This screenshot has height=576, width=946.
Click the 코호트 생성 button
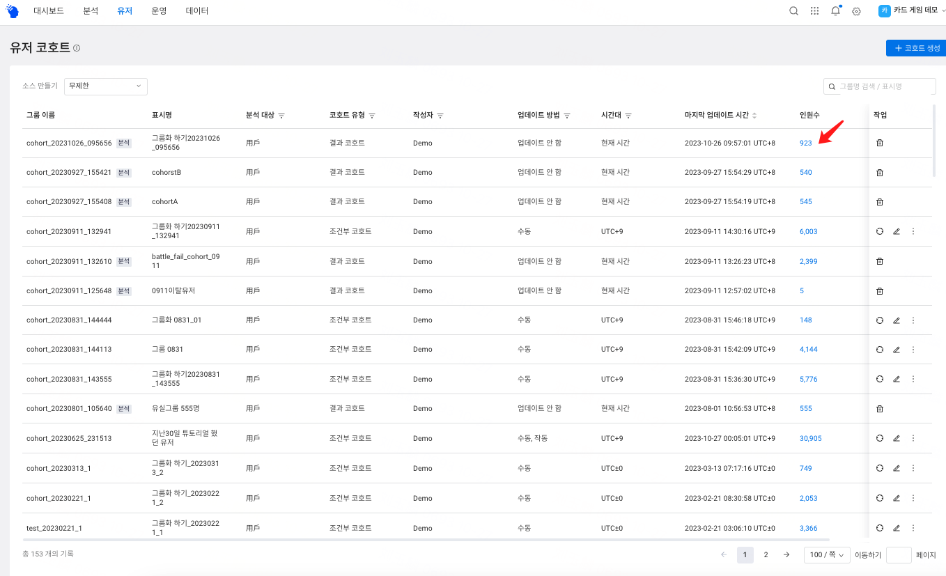tap(916, 48)
